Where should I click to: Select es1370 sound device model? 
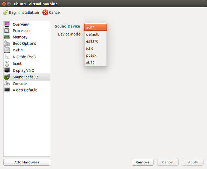pos(95,41)
